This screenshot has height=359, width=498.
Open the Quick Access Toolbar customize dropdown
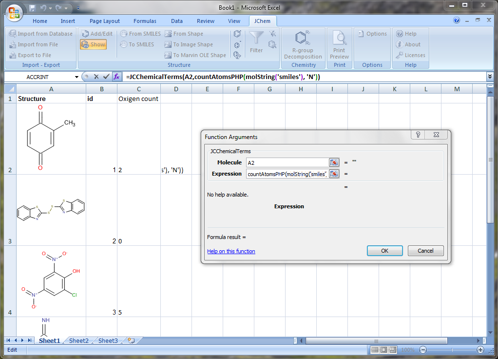[78, 8]
